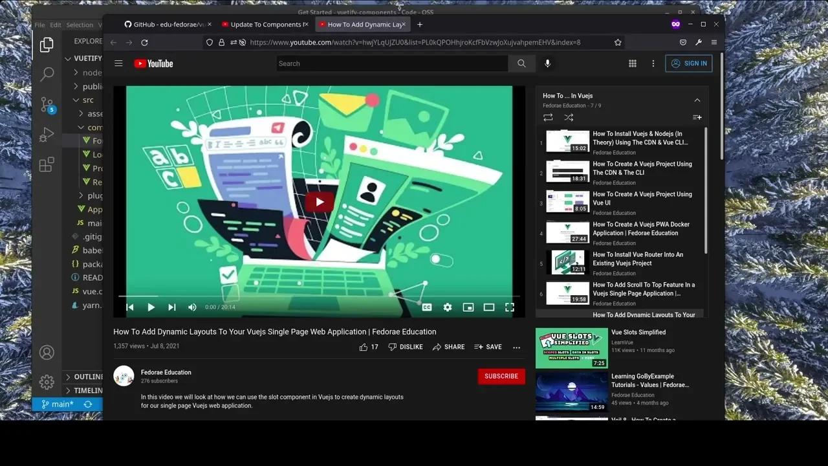Open Extensions view in VS Code sidebar
This screenshot has height=466, width=828.
(47, 164)
